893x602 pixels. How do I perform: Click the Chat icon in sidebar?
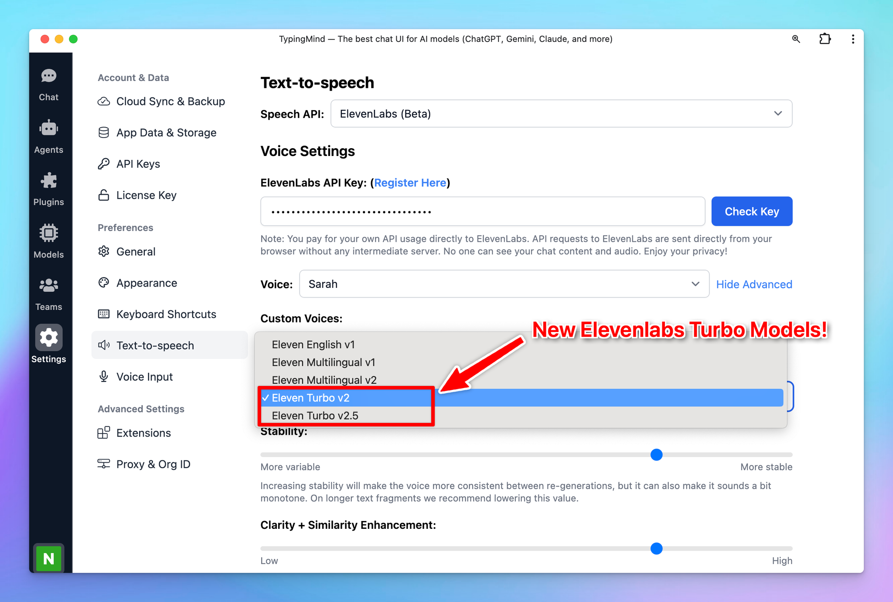pos(48,76)
